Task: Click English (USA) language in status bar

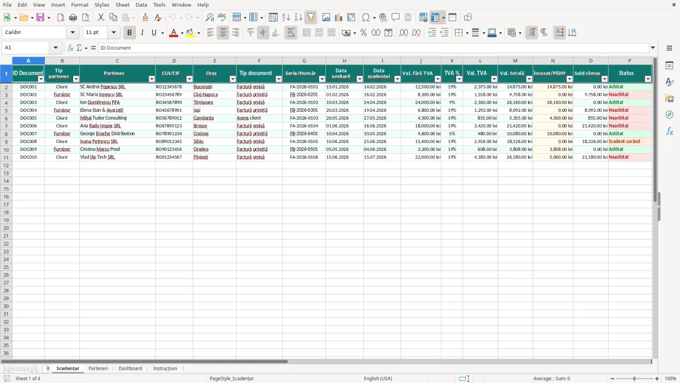Action: [378, 378]
